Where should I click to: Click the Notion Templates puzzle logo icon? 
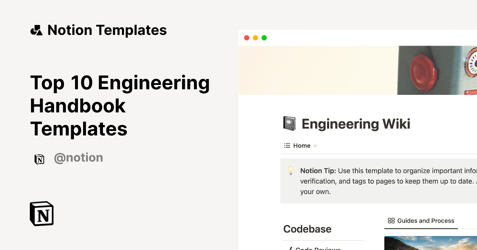click(36, 30)
